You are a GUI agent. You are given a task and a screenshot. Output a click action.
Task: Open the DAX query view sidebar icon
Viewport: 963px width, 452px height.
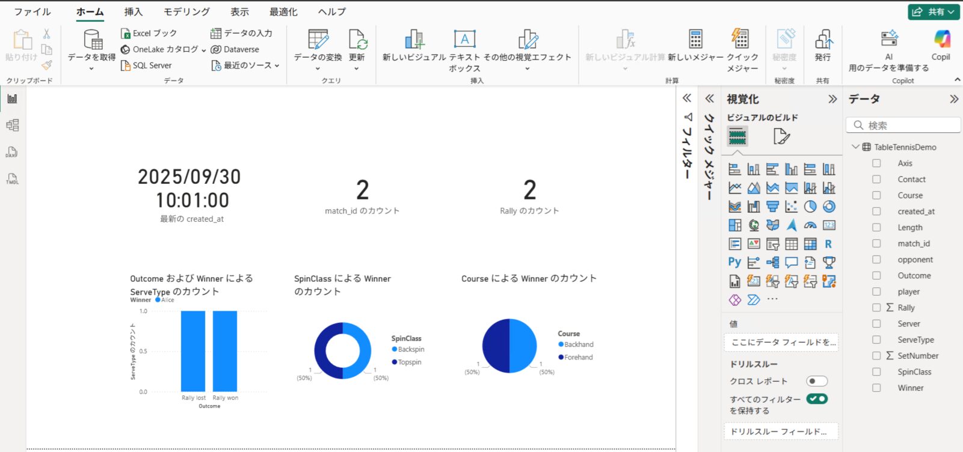click(x=12, y=152)
